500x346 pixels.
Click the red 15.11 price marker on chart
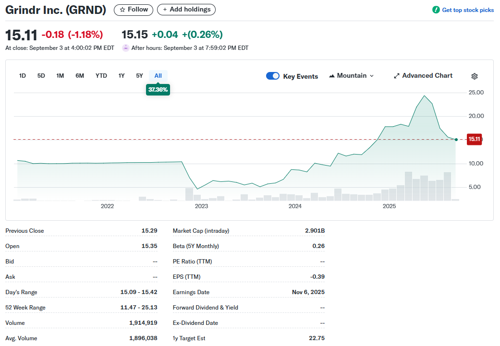474,139
